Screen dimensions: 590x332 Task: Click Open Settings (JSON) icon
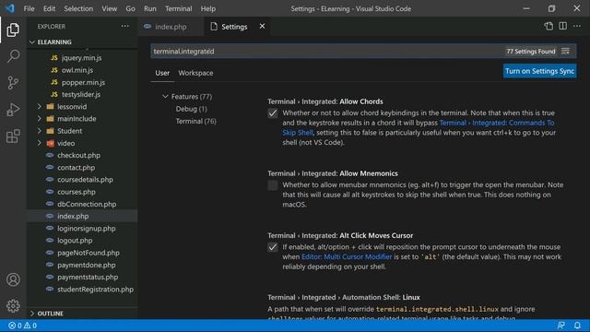549,26
